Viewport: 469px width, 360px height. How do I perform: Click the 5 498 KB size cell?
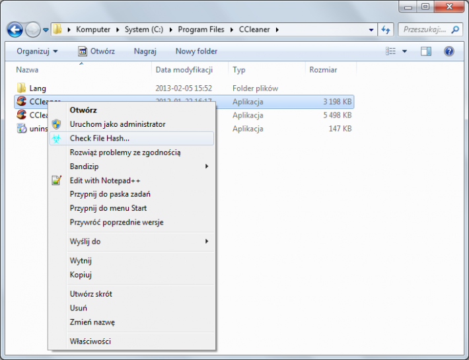pos(337,116)
